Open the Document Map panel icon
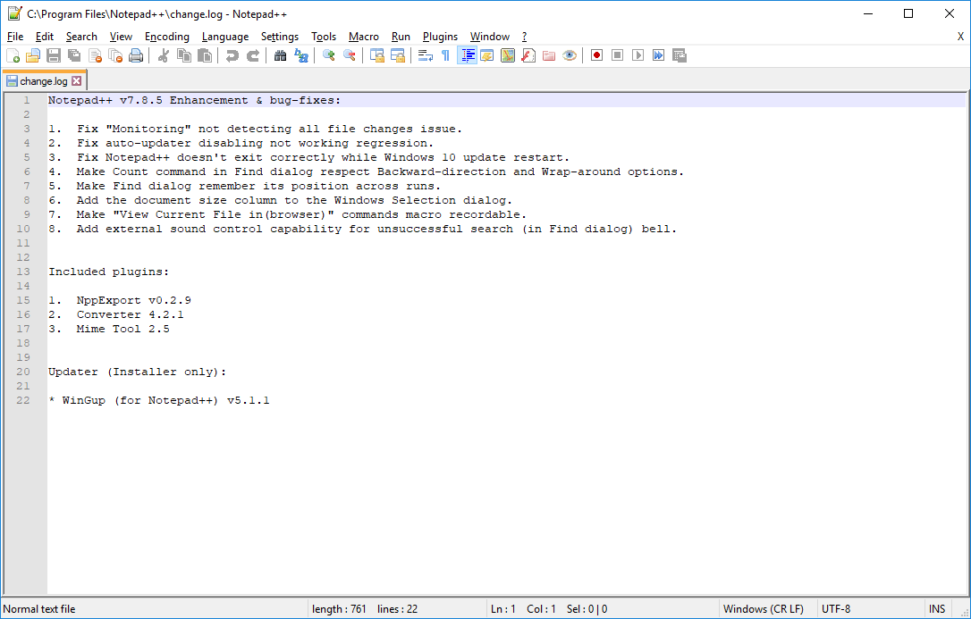 tap(507, 54)
